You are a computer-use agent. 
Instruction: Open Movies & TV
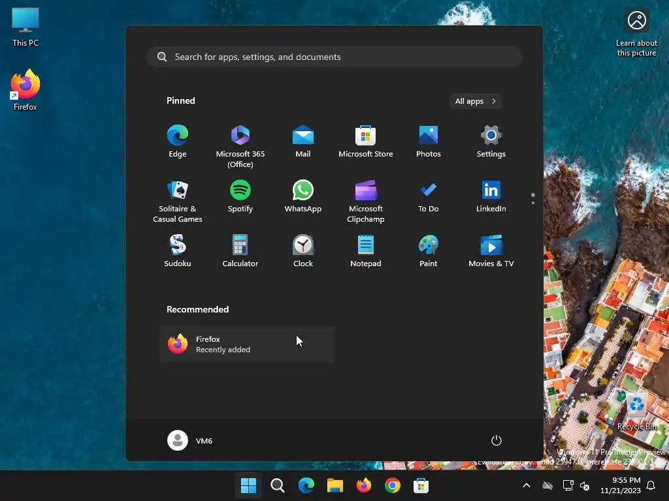tap(491, 251)
